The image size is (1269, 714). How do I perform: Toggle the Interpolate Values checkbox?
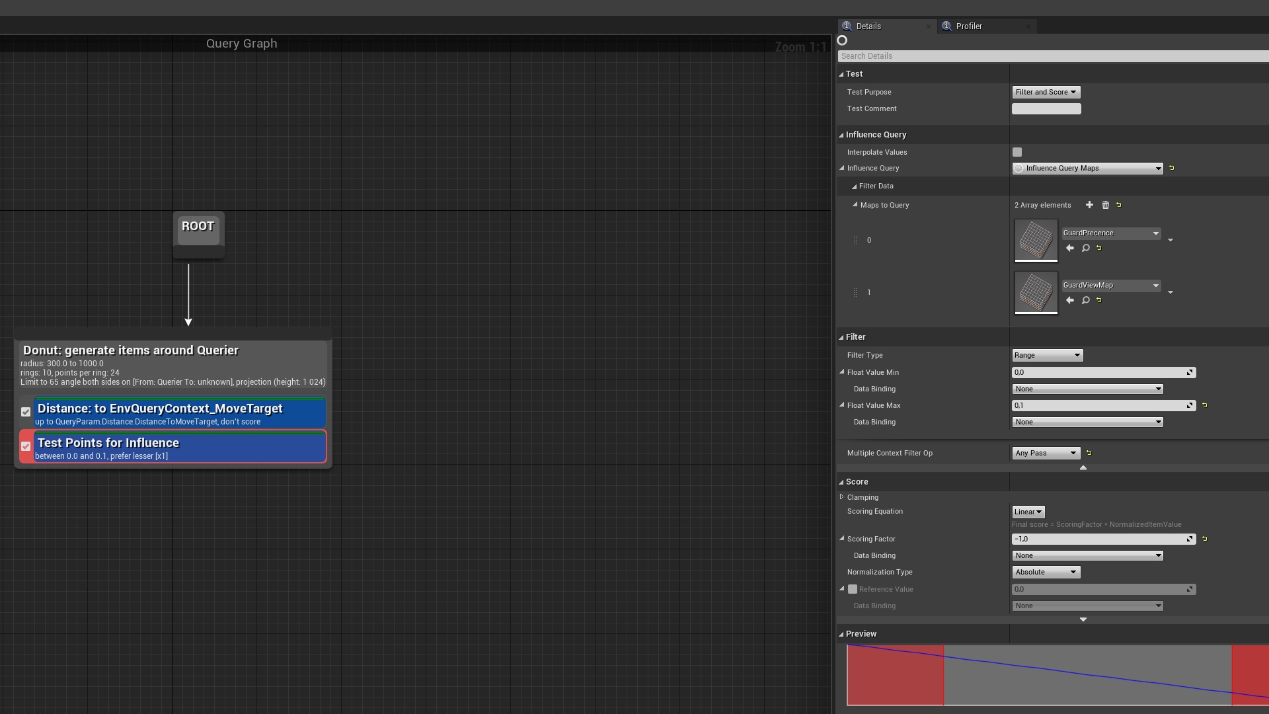click(1017, 151)
